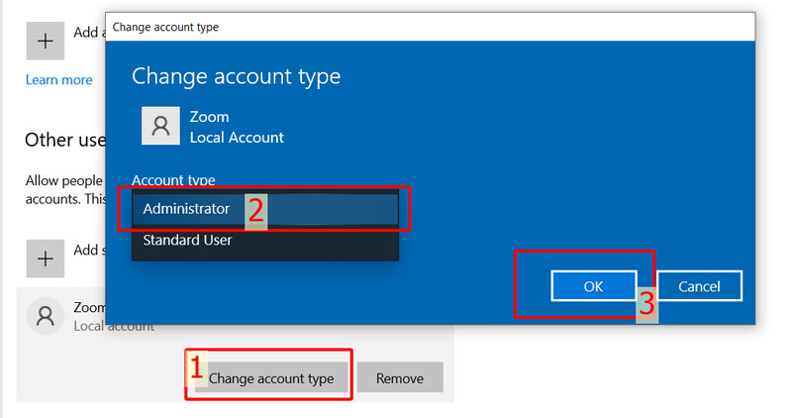Click the red number 2 annotation

pos(255,210)
